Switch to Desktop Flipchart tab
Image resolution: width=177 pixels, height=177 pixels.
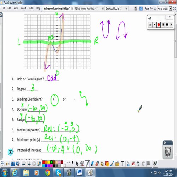[114, 8]
